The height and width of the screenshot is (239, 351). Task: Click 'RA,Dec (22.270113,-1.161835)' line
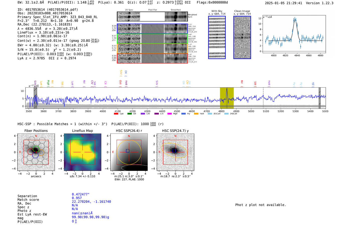[45, 24]
